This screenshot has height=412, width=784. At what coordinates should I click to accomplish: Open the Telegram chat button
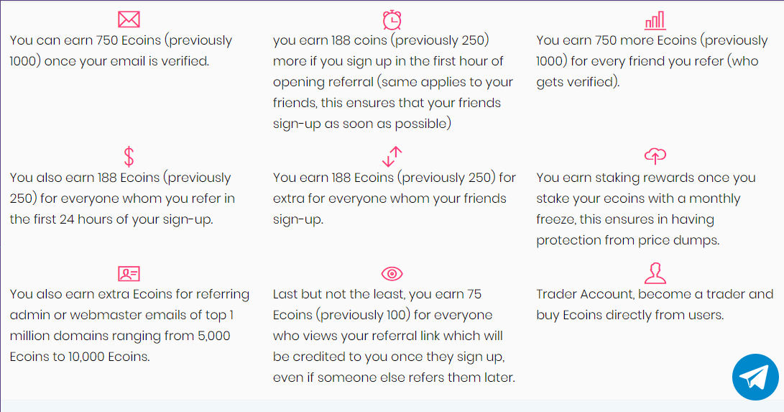click(755, 377)
